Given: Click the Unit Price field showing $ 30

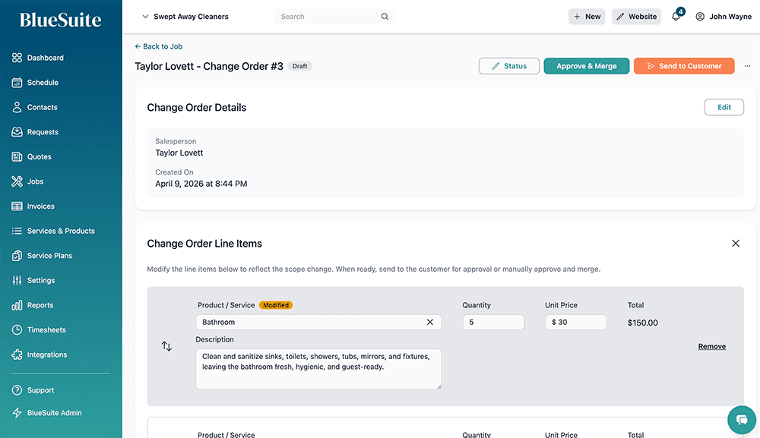Looking at the screenshot, I should click(576, 322).
